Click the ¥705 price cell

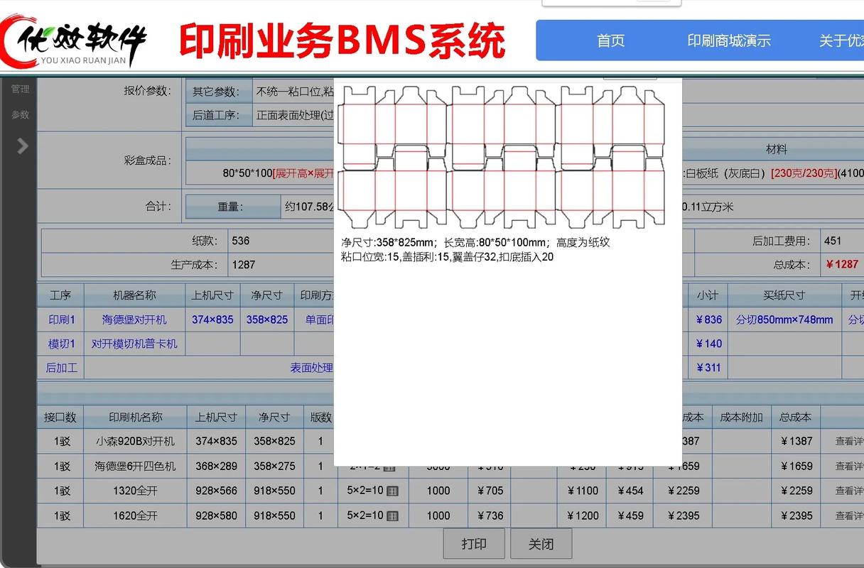click(490, 491)
